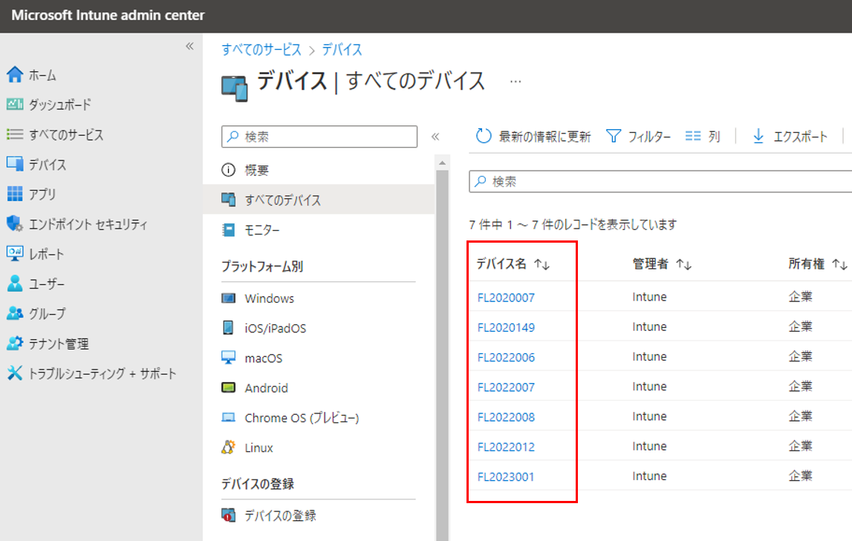Click the モニター notebook icon
The width and height of the screenshot is (852, 541).
pyautogui.click(x=229, y=230)
